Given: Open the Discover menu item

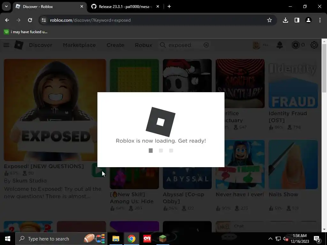Looking at the screenshot, I should coord(41,45).
